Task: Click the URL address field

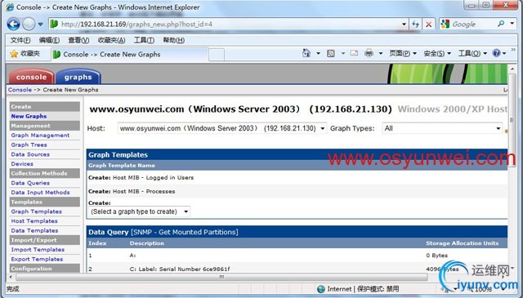Action: coord(229,24)
